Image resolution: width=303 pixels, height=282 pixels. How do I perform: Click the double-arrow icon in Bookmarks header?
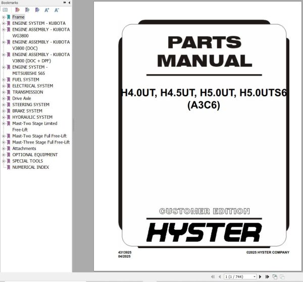pyautogui.click(x=65, y=3)
